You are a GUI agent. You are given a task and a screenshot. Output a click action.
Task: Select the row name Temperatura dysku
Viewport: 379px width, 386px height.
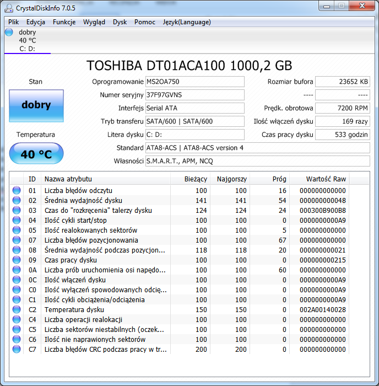[x=74, y=310]
